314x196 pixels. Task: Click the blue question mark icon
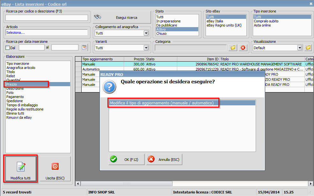click(109, 87)
